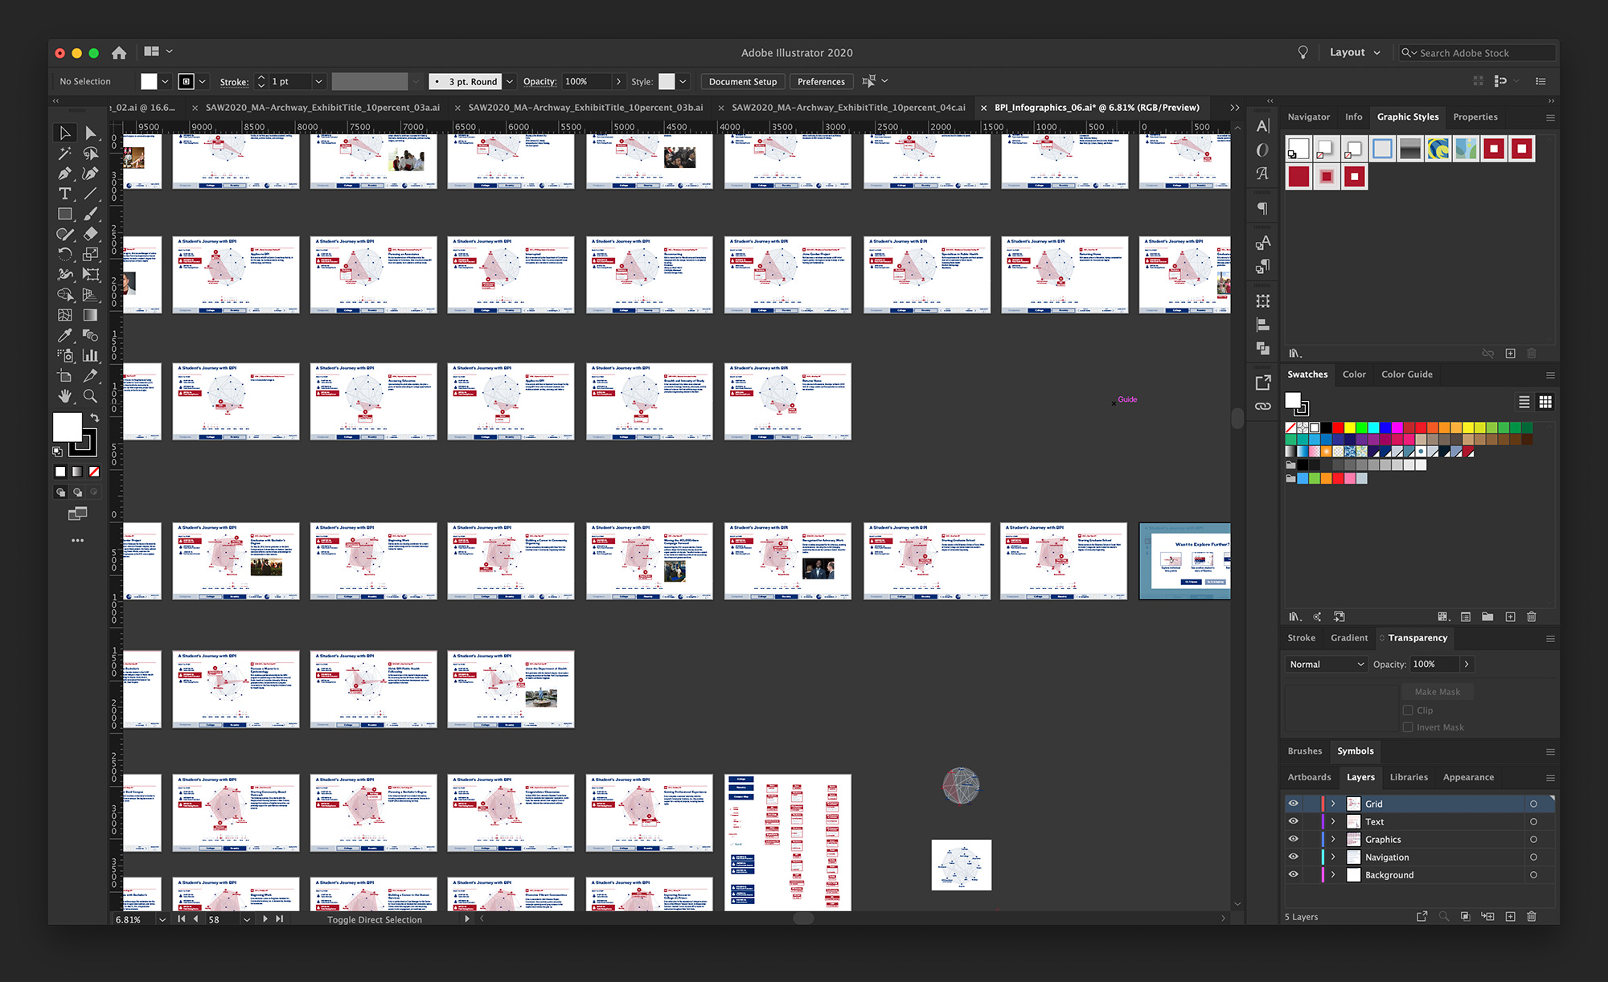Click the Preferences button
Viewport: 1608px width, 982px height.
821,81
